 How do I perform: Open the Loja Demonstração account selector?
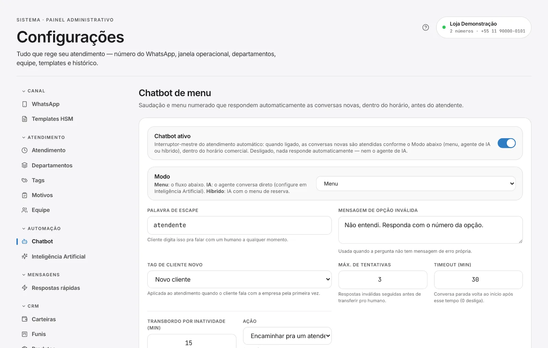tap(484, 27)
